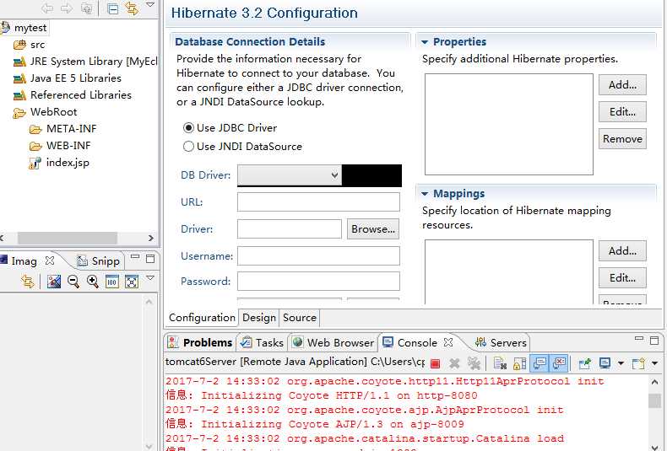Minimize the Image Preview panel

point(135,256)
